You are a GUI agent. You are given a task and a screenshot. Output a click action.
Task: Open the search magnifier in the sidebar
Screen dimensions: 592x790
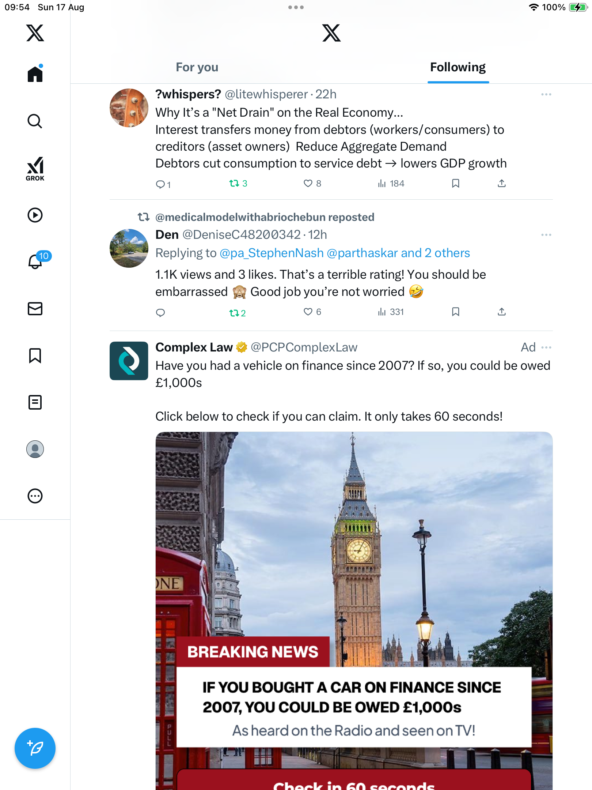point(35,121)
